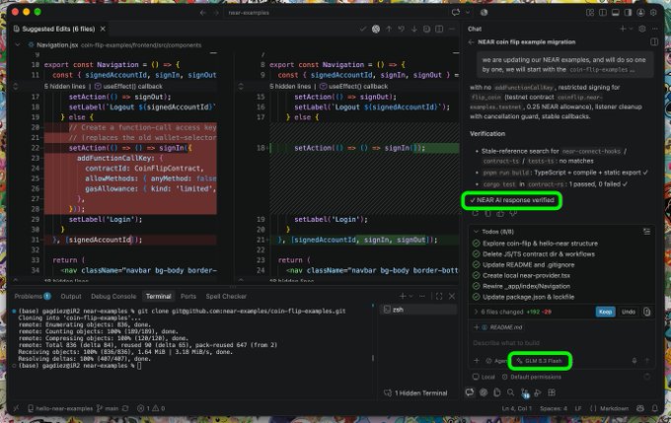
Task: Switch to the Problems tab
Action: (33, 296)
